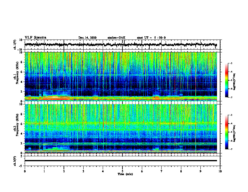
Task: Click time axis tick label 5
Action: point(122,171)
